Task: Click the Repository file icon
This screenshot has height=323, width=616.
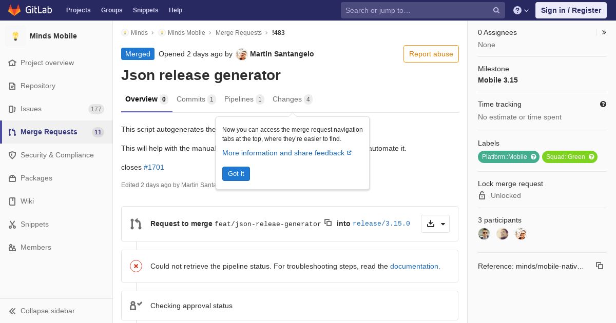Action: (12, 86)
